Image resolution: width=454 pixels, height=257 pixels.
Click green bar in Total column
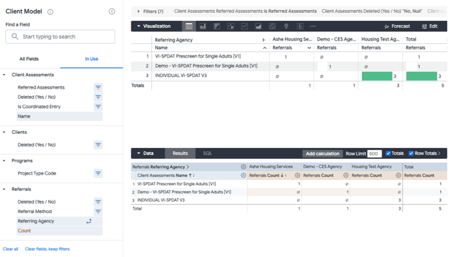point(421,76)
